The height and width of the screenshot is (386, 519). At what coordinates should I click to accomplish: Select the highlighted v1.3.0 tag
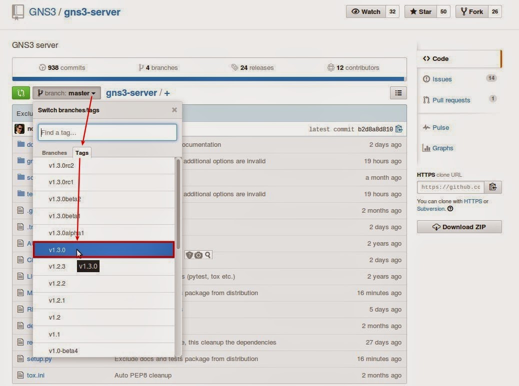pyautogui.click(x=103, y=250)
